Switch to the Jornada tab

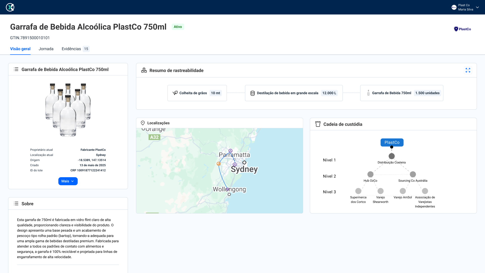46,49
